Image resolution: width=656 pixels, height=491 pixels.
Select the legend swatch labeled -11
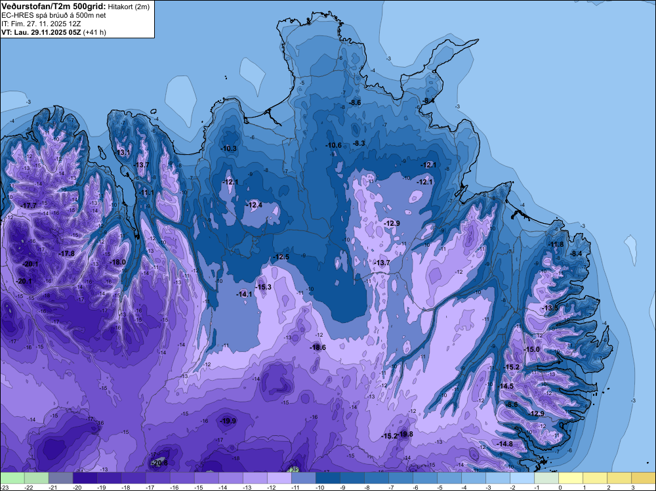(x=303, y=478)
